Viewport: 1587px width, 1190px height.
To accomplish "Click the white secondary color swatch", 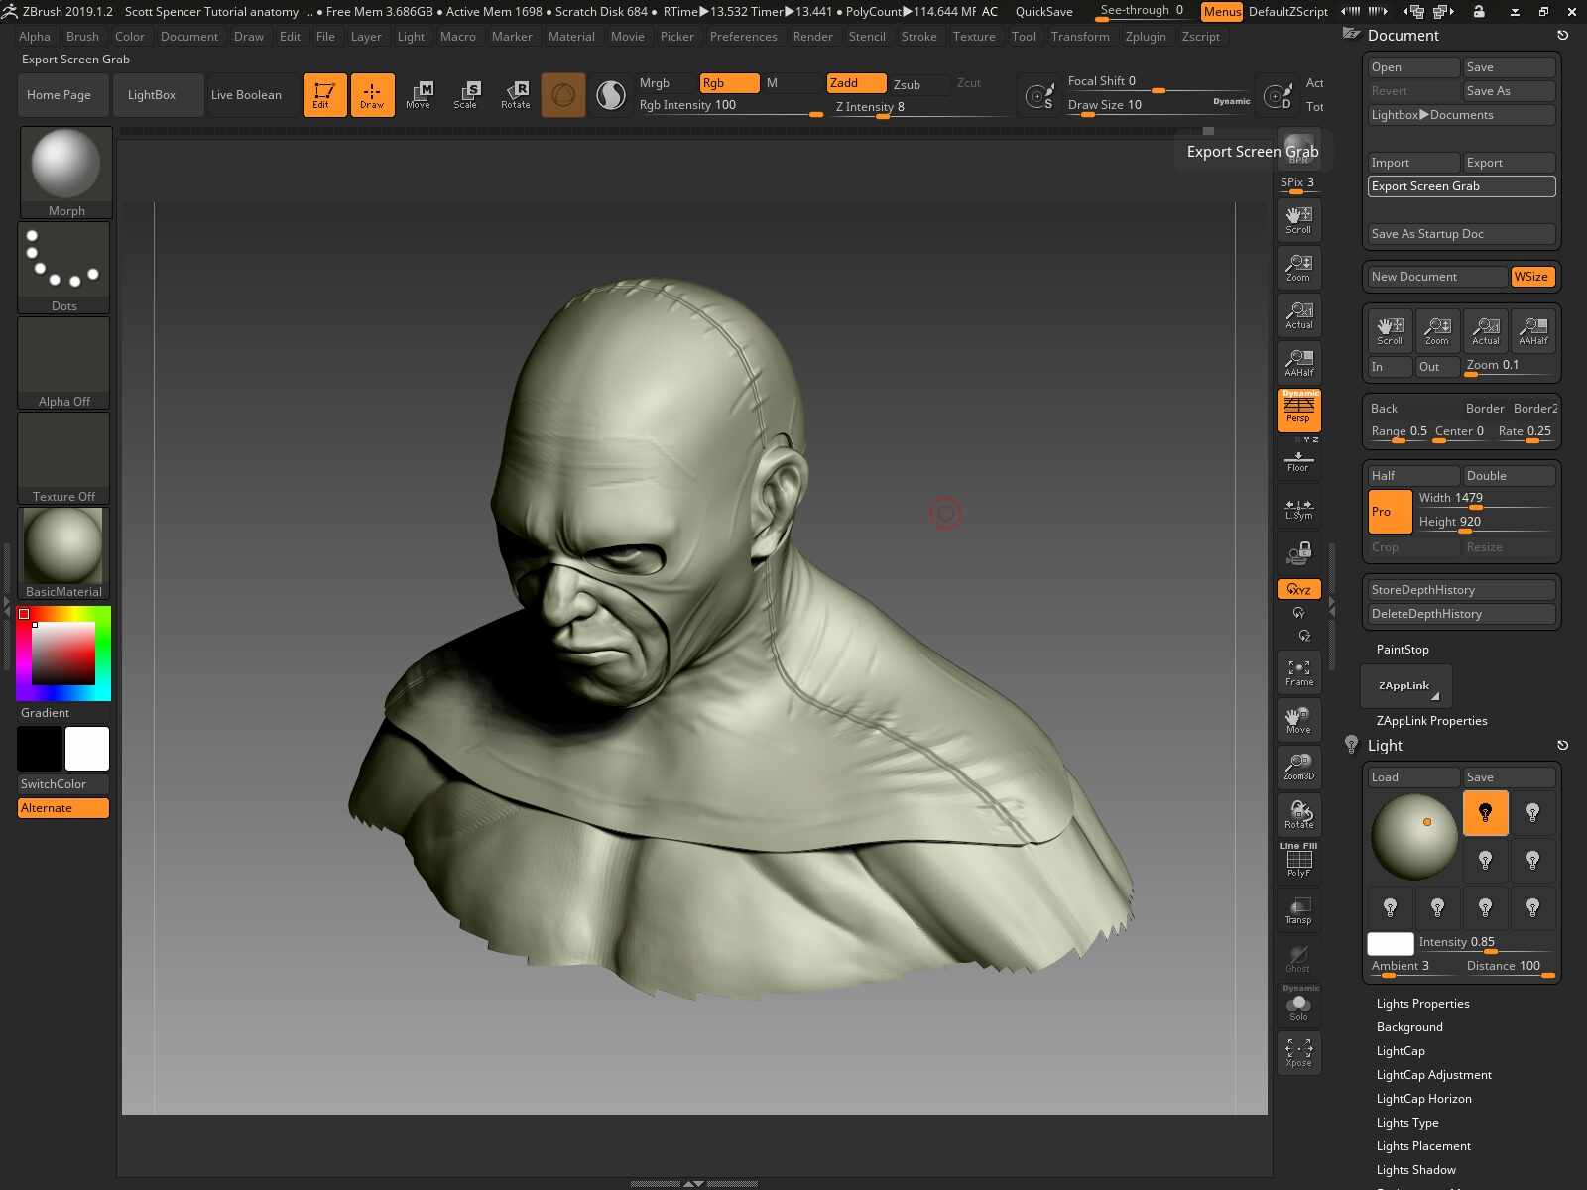I will coord(87,749).
